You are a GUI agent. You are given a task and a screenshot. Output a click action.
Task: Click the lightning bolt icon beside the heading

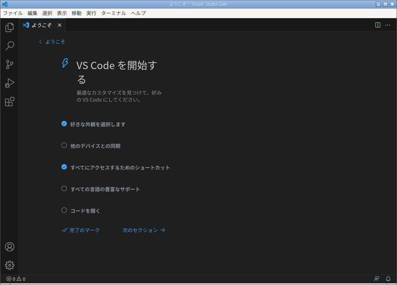(x=65, y=63)
